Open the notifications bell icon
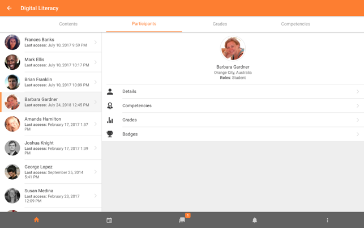 pyautogui.click(x=255, y=220)
